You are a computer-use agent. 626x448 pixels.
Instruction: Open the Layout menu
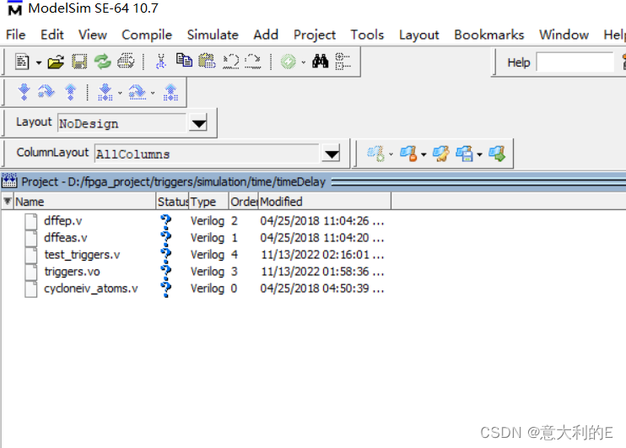(x=418, y=35)
